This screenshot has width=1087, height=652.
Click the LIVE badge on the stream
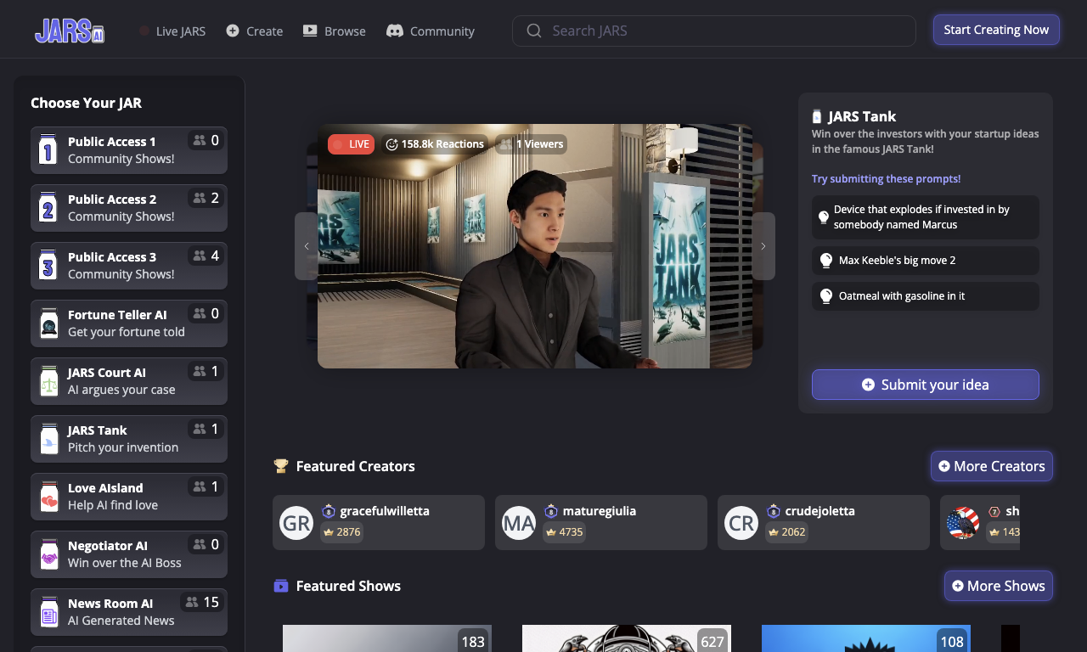351,144
